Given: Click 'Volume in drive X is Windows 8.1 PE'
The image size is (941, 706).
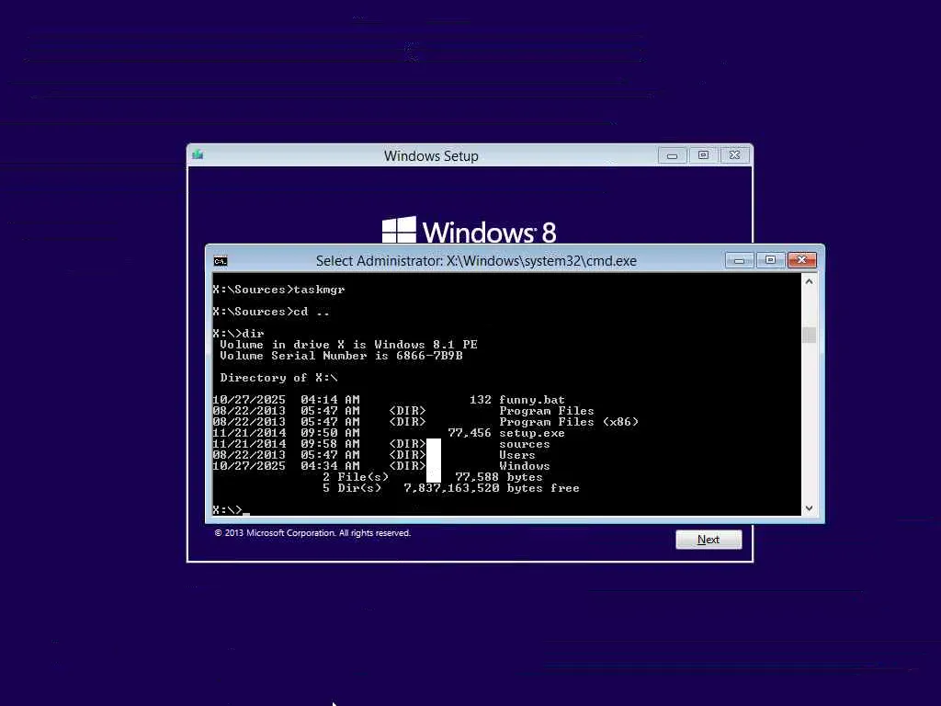Looking at the screenshot, I should (348, 345).
